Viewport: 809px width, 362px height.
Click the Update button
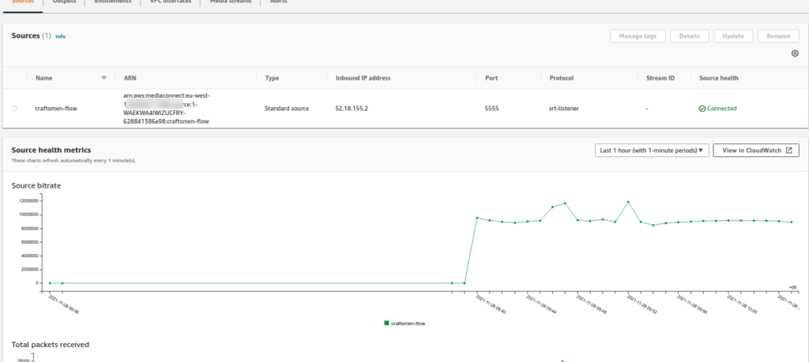pyautogui.click(x=732, y=36)
